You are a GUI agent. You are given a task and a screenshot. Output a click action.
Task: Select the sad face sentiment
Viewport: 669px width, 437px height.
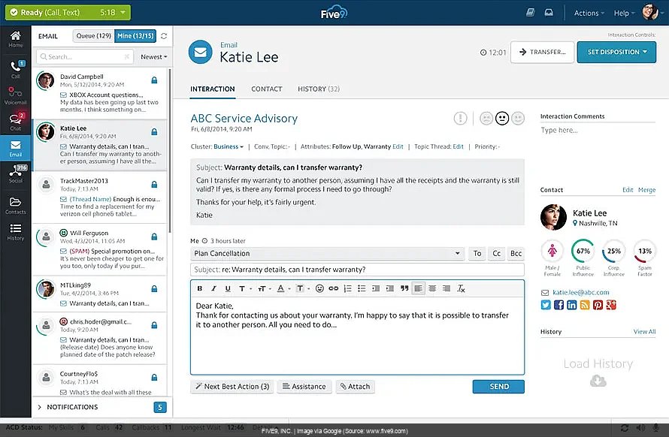[x=486, y=118]
